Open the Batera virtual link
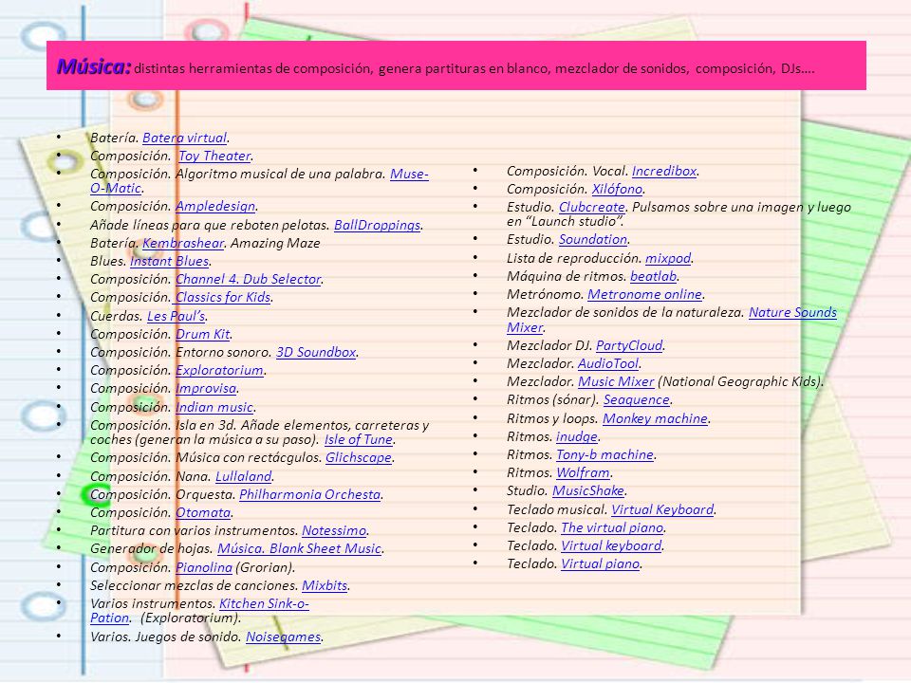911x683 pixels. tap(185, 138)
